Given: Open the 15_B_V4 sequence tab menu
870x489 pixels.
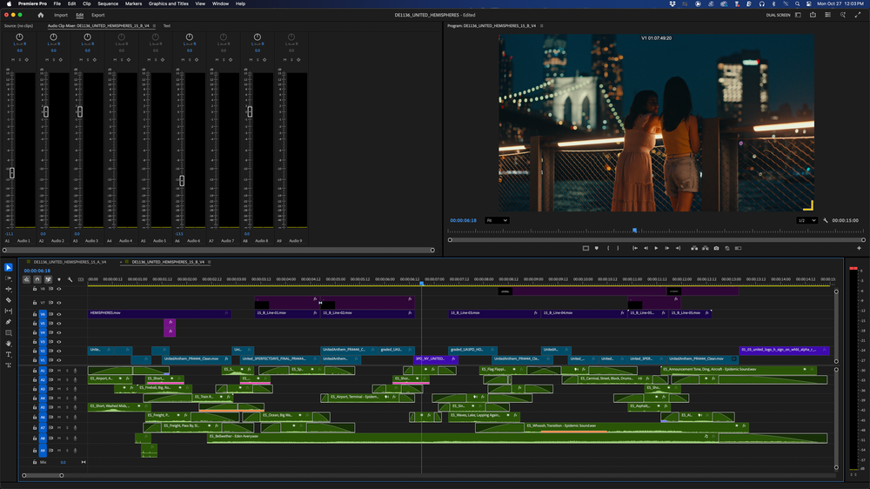Looking at the screenshot, I should click(x=209, y=262).
